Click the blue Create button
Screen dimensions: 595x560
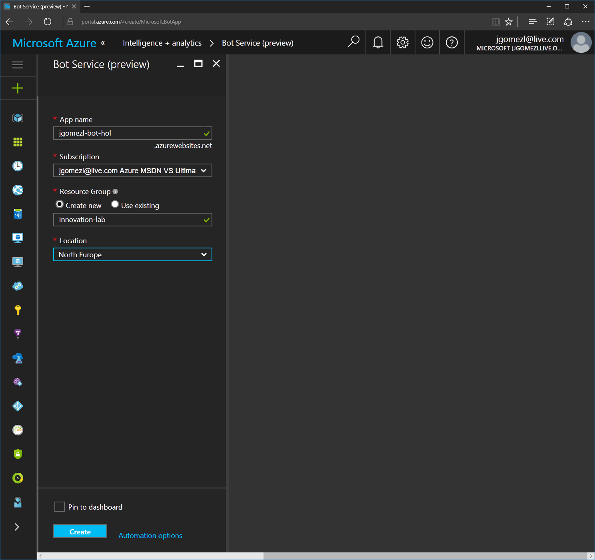pos(80,531)
